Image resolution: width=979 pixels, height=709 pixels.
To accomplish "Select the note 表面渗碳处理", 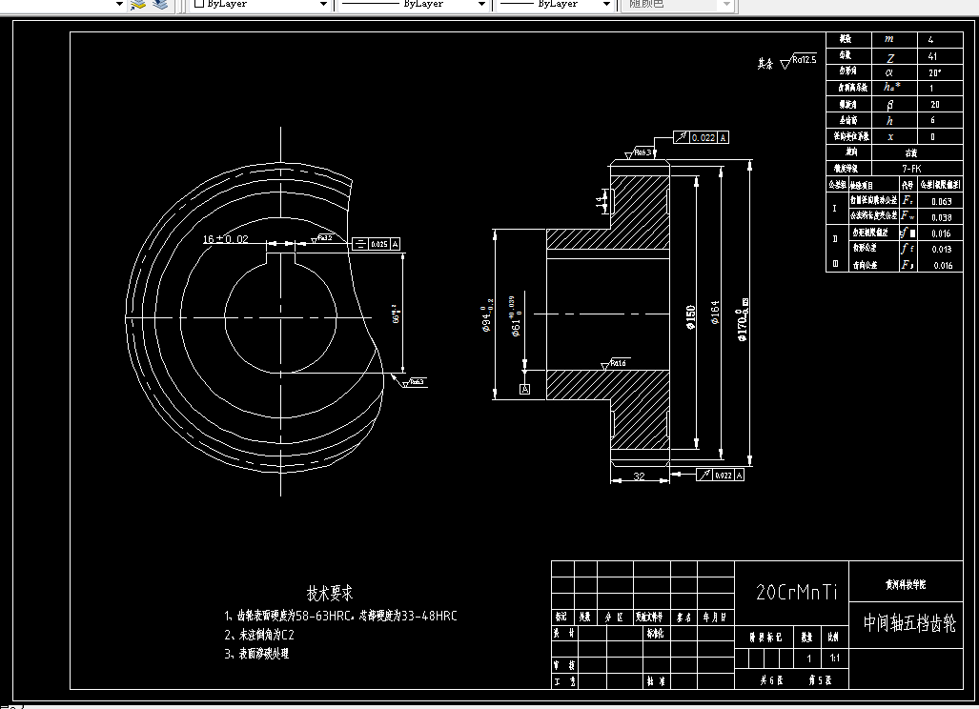I will (256, 654).
